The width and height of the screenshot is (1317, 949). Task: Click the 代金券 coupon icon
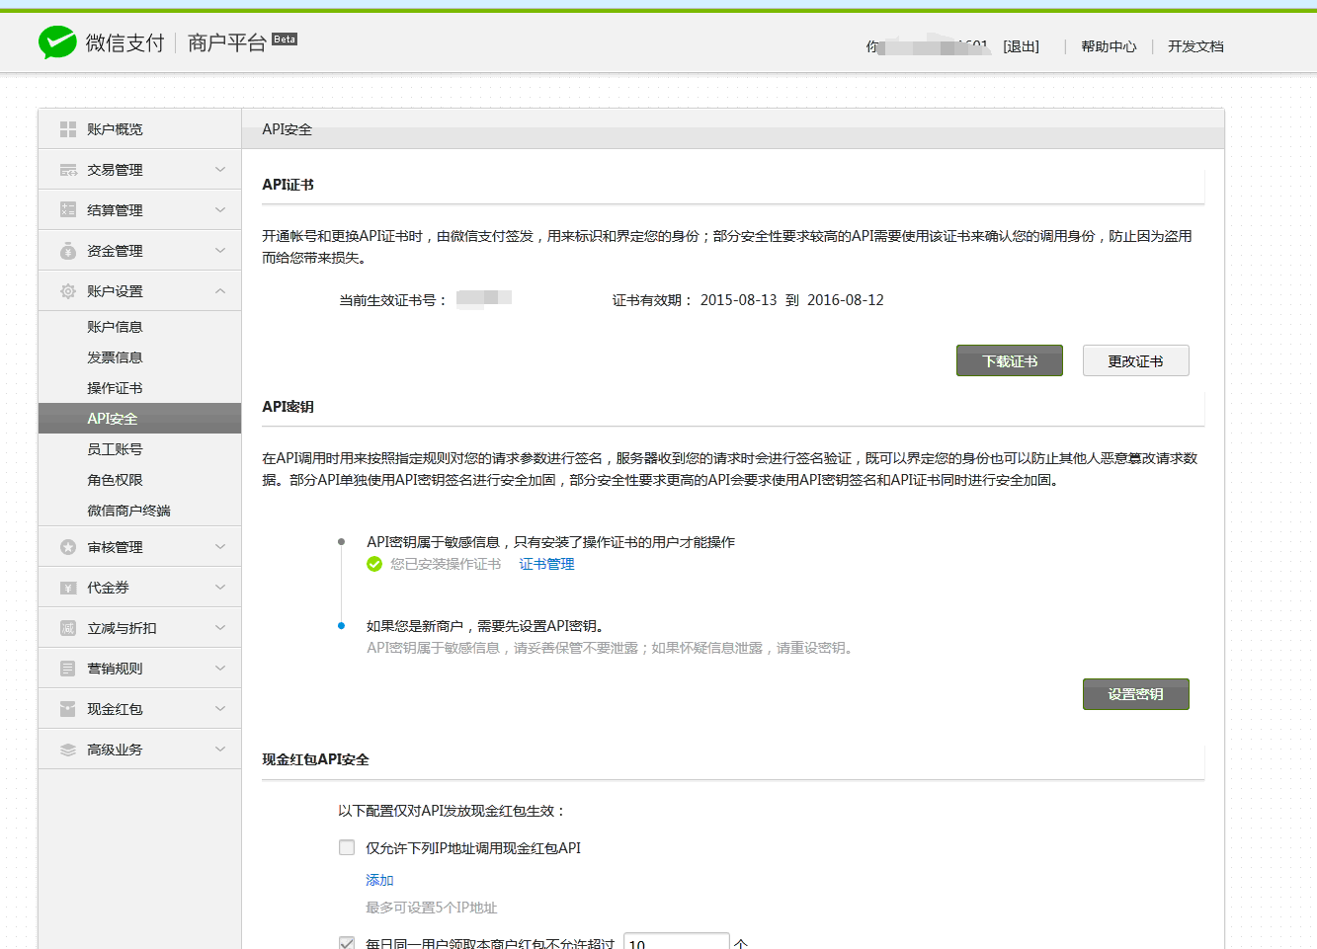click(x=68, y=588)
